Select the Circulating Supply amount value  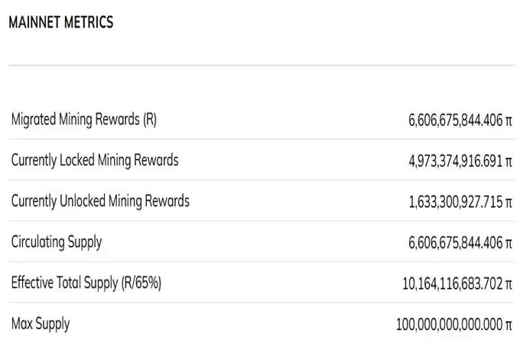pyautogui.click(x=455, y=243)
